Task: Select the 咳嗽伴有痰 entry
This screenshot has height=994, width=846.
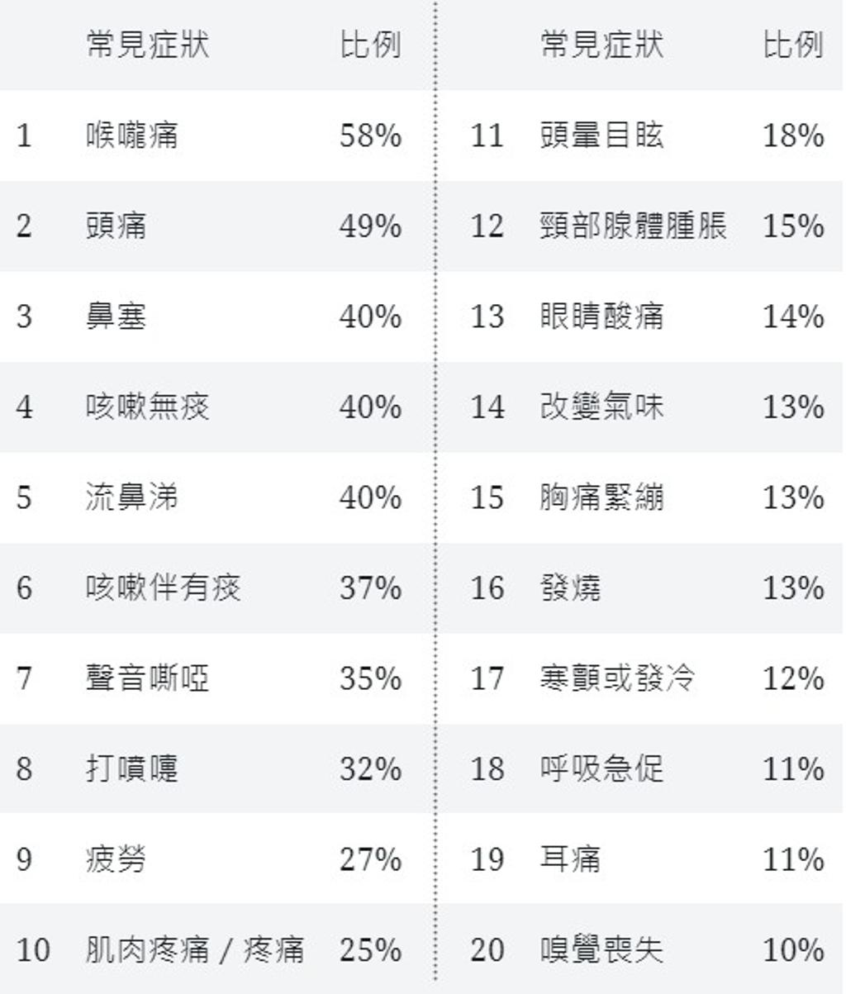Action: tap(164, 587)
